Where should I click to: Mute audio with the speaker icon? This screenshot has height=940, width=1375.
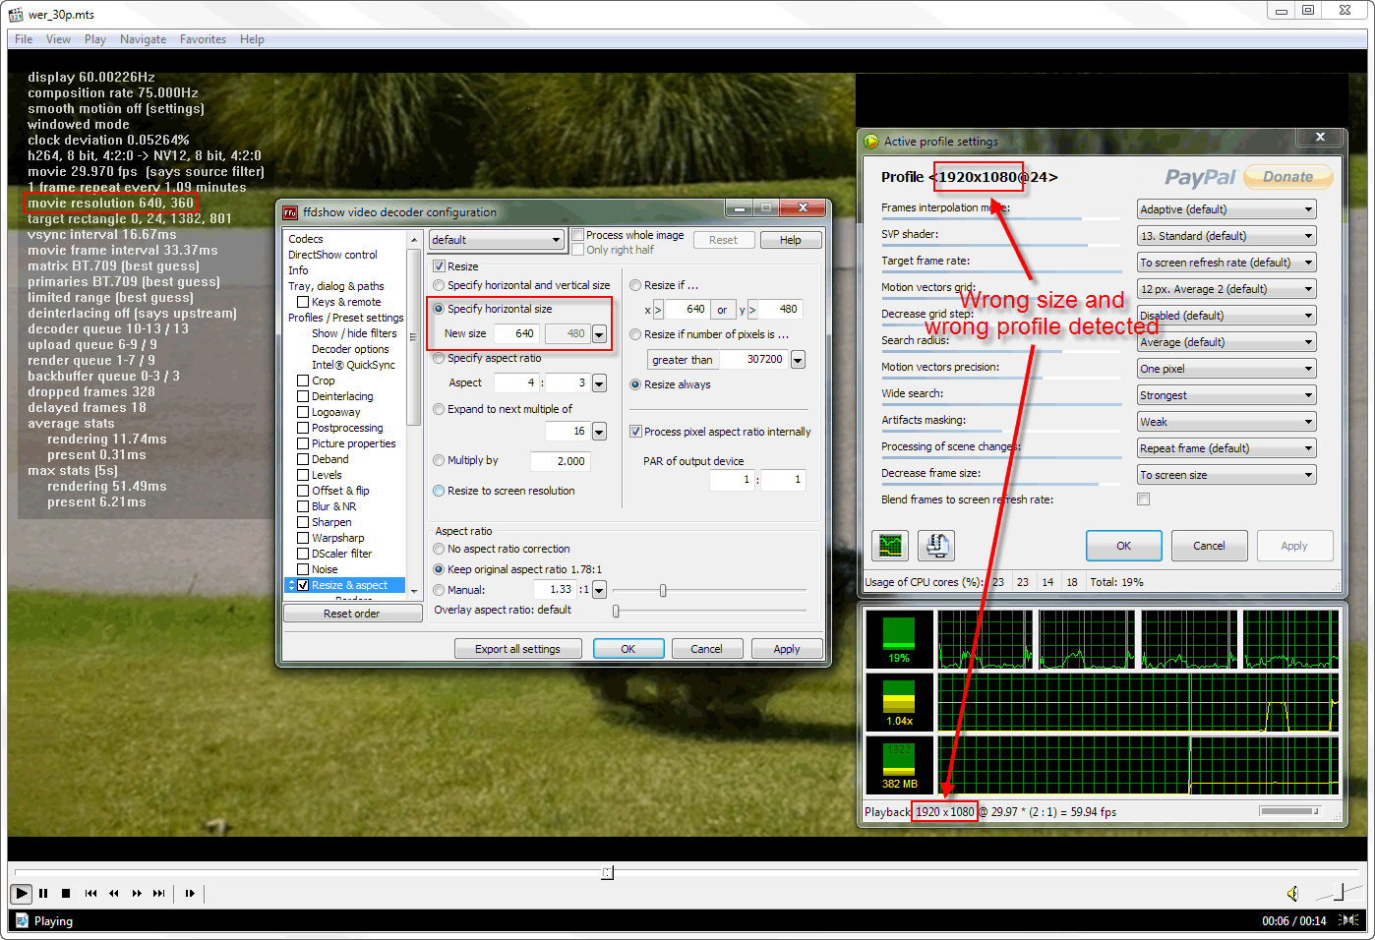click(1292, 894)
